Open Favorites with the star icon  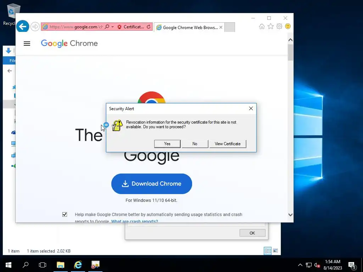pos(270,26)
